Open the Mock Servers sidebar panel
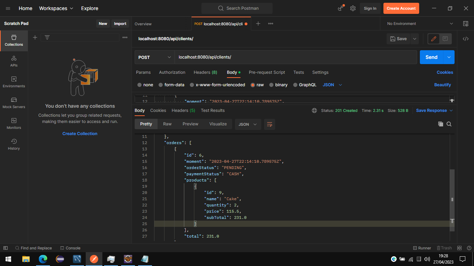 [14, 103]
